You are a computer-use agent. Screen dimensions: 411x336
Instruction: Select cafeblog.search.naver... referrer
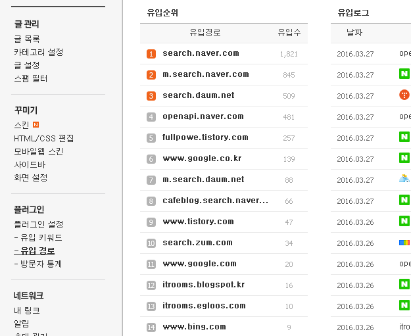click(216, 201)
